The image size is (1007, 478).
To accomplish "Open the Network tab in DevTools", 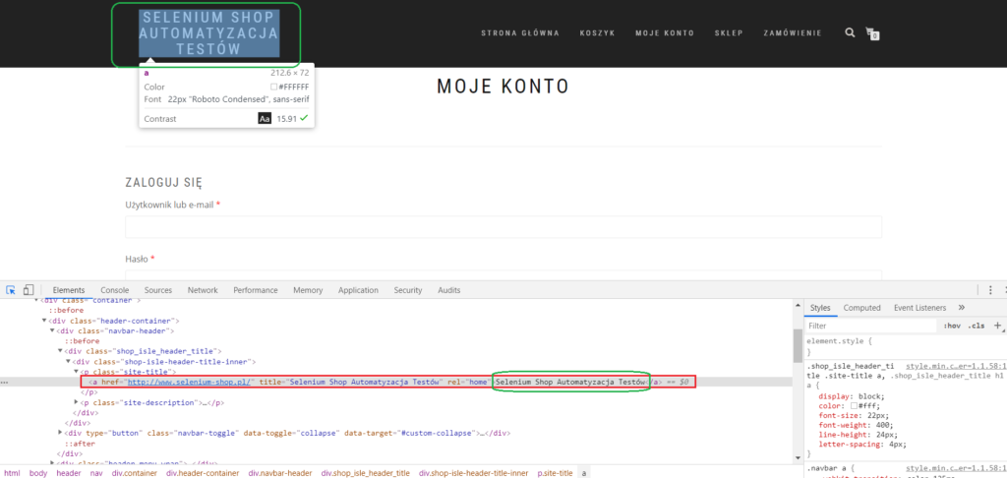I will click(x=203, y=290).
